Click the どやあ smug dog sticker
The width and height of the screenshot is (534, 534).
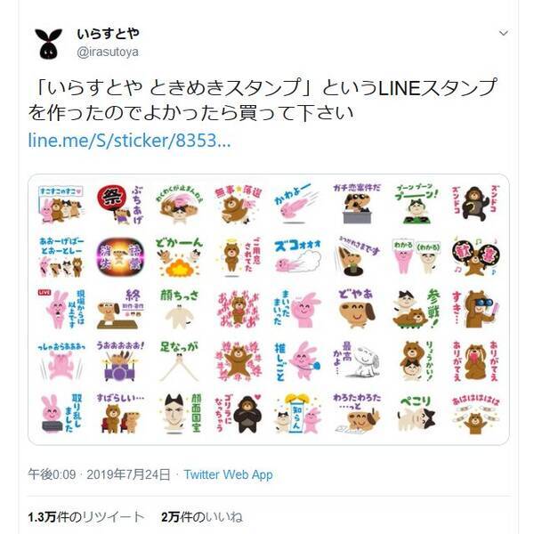click(356, 309)
